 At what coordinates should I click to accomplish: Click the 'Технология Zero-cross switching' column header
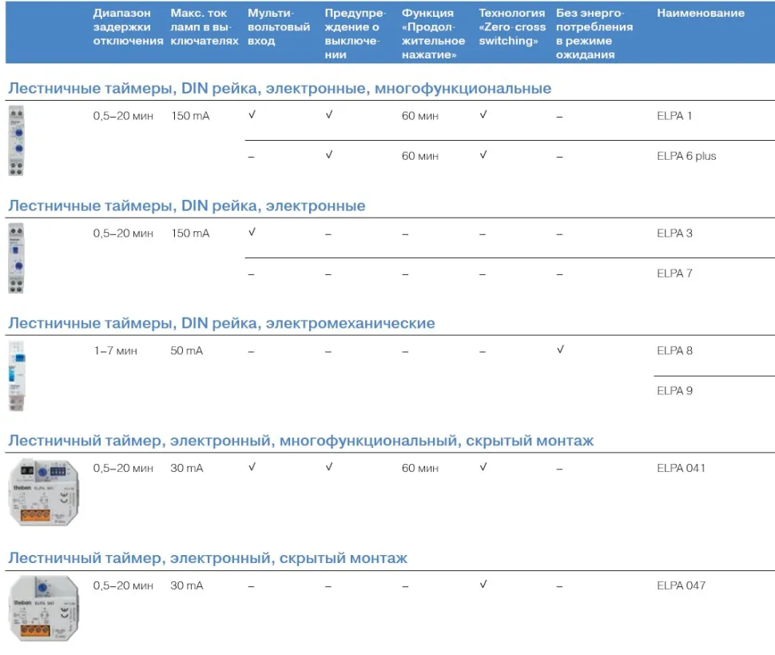coord(511,27)
